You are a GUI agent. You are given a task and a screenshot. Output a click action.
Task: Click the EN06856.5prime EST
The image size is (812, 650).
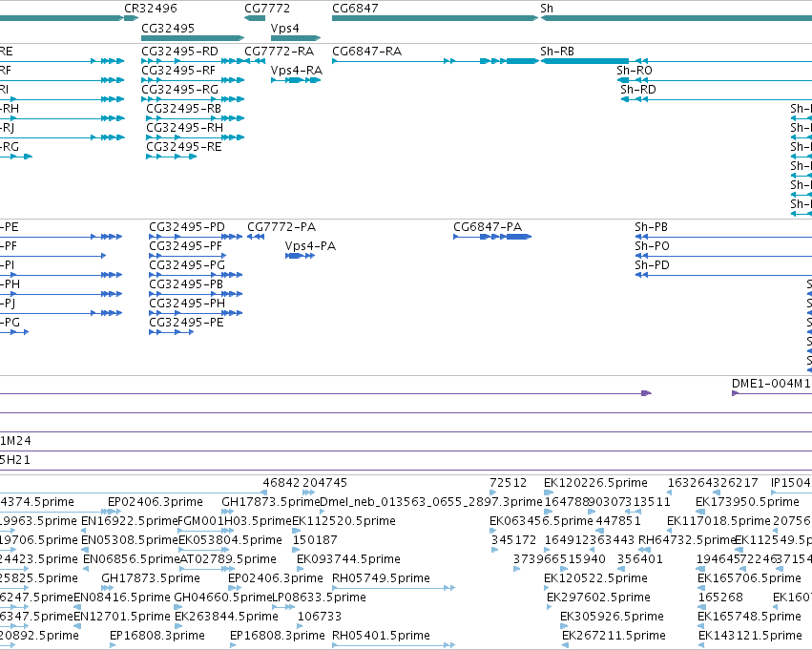pyautogui.click(x=131, y=559)
